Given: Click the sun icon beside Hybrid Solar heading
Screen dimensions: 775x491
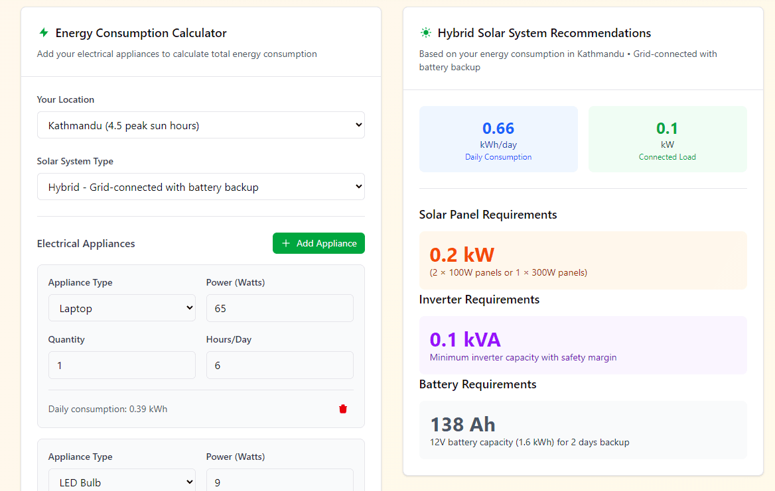Looking at the screenshot, I should [425, 32].
